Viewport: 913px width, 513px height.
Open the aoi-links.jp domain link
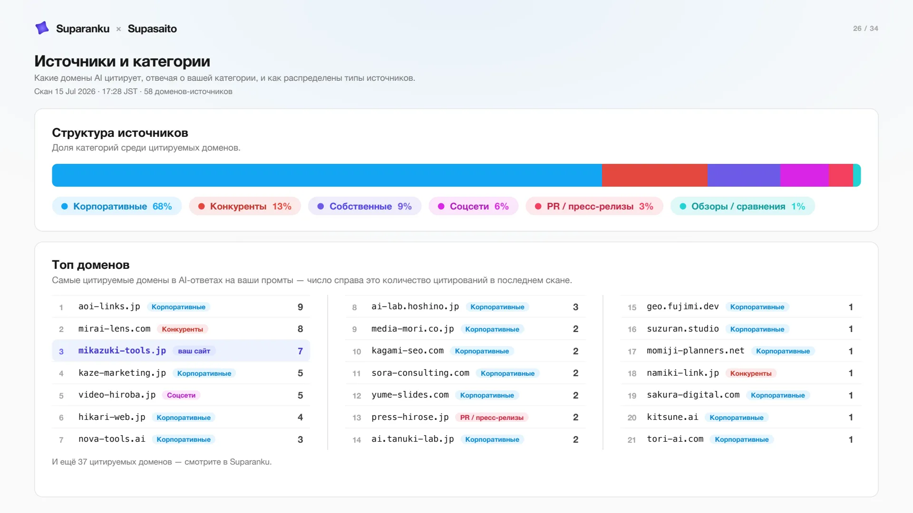tap(109, 307)
